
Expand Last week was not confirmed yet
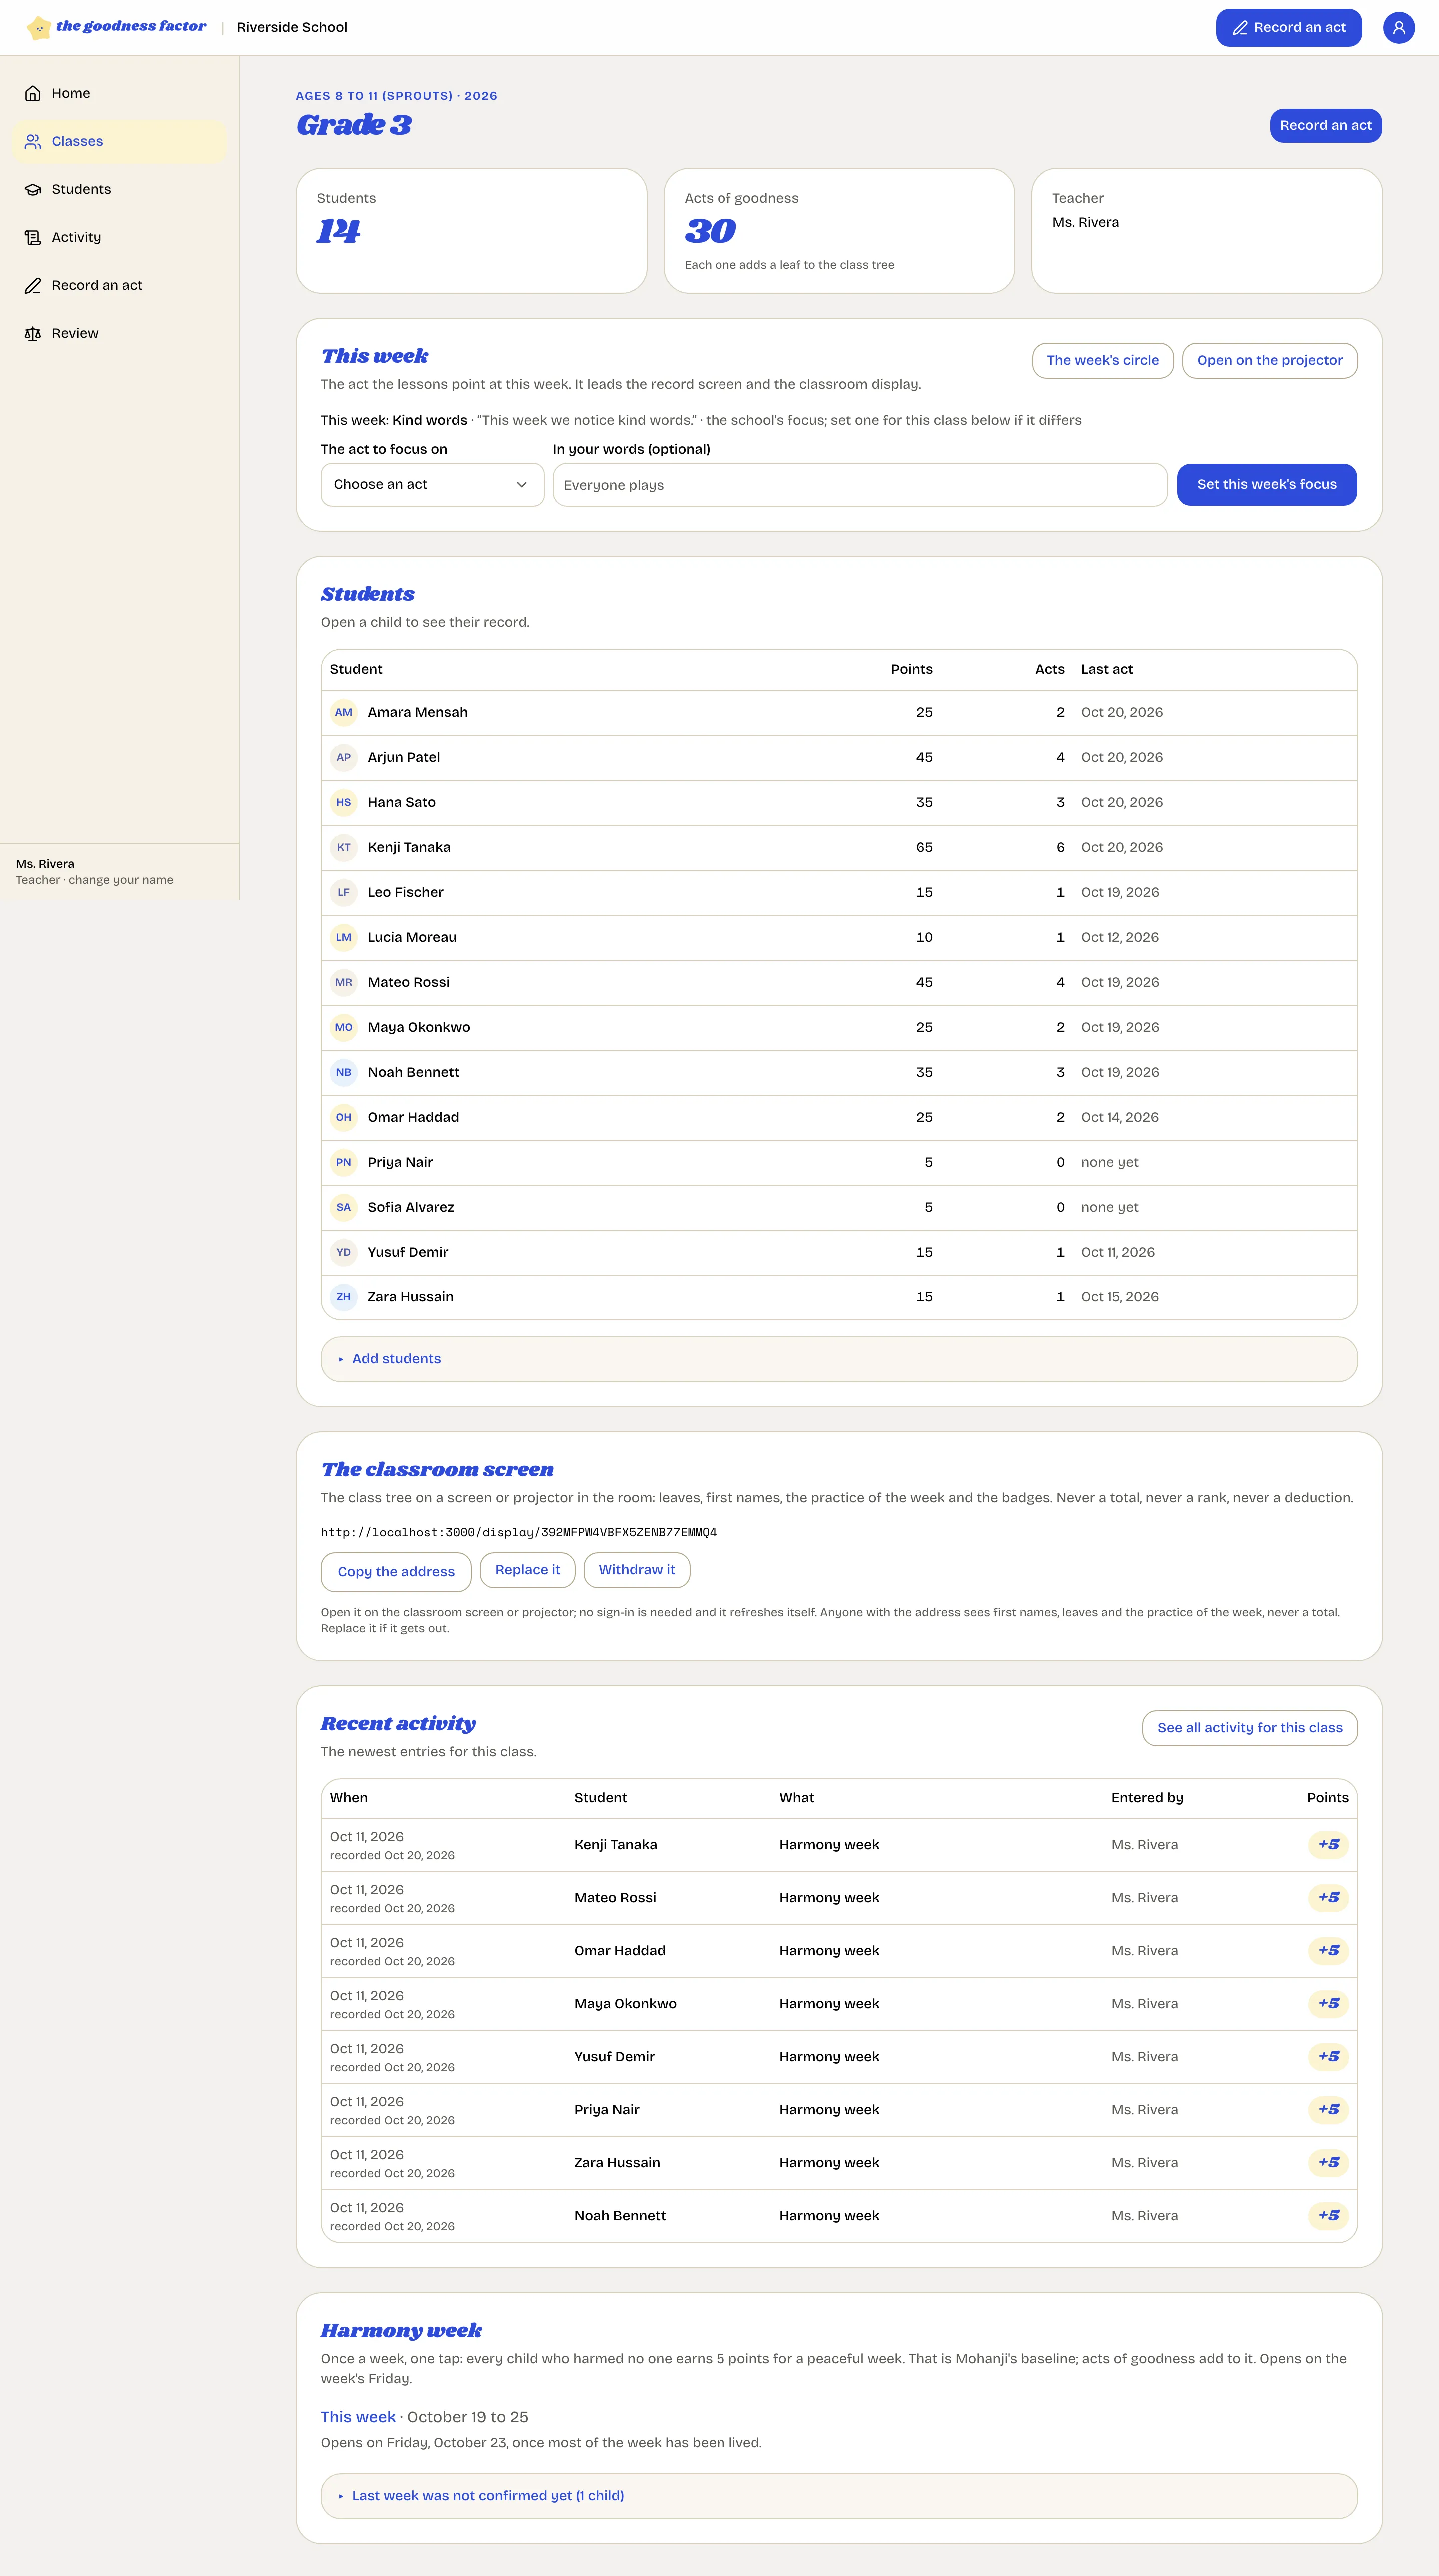[839, 2496]
